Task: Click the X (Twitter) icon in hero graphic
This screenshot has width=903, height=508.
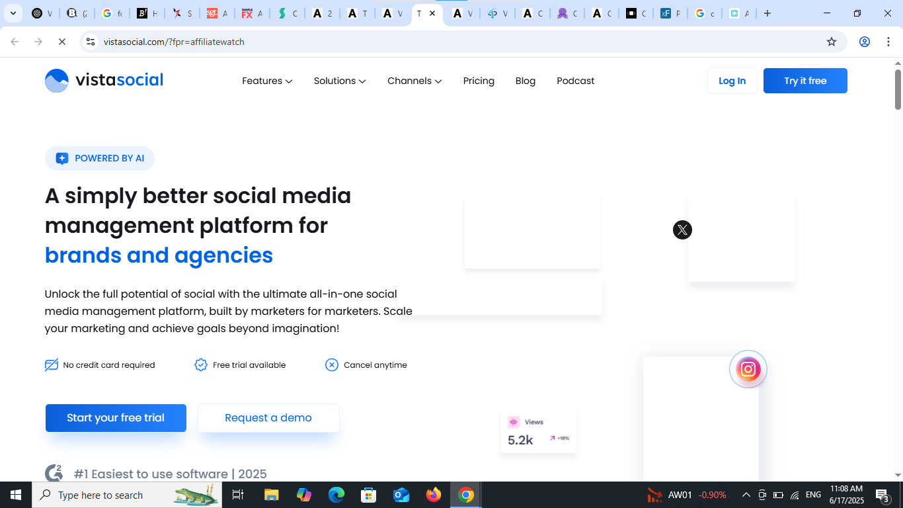Action: [682, 230]
